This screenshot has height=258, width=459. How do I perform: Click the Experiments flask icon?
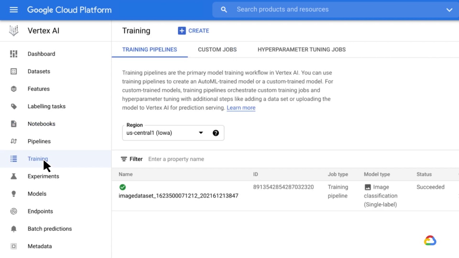point(14,176)
